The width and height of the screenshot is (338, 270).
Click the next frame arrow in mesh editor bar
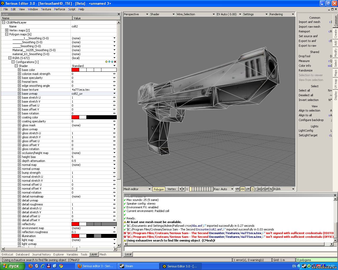click(184, 189)
